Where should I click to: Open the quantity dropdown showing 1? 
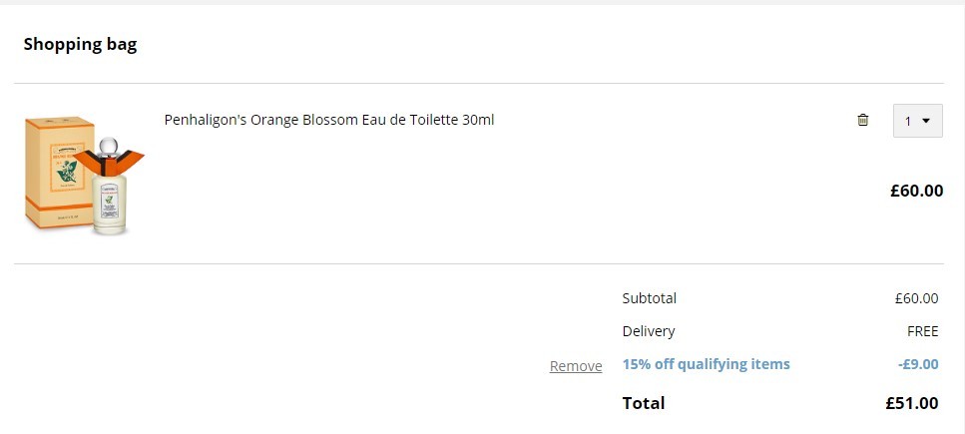pos(918,121)
